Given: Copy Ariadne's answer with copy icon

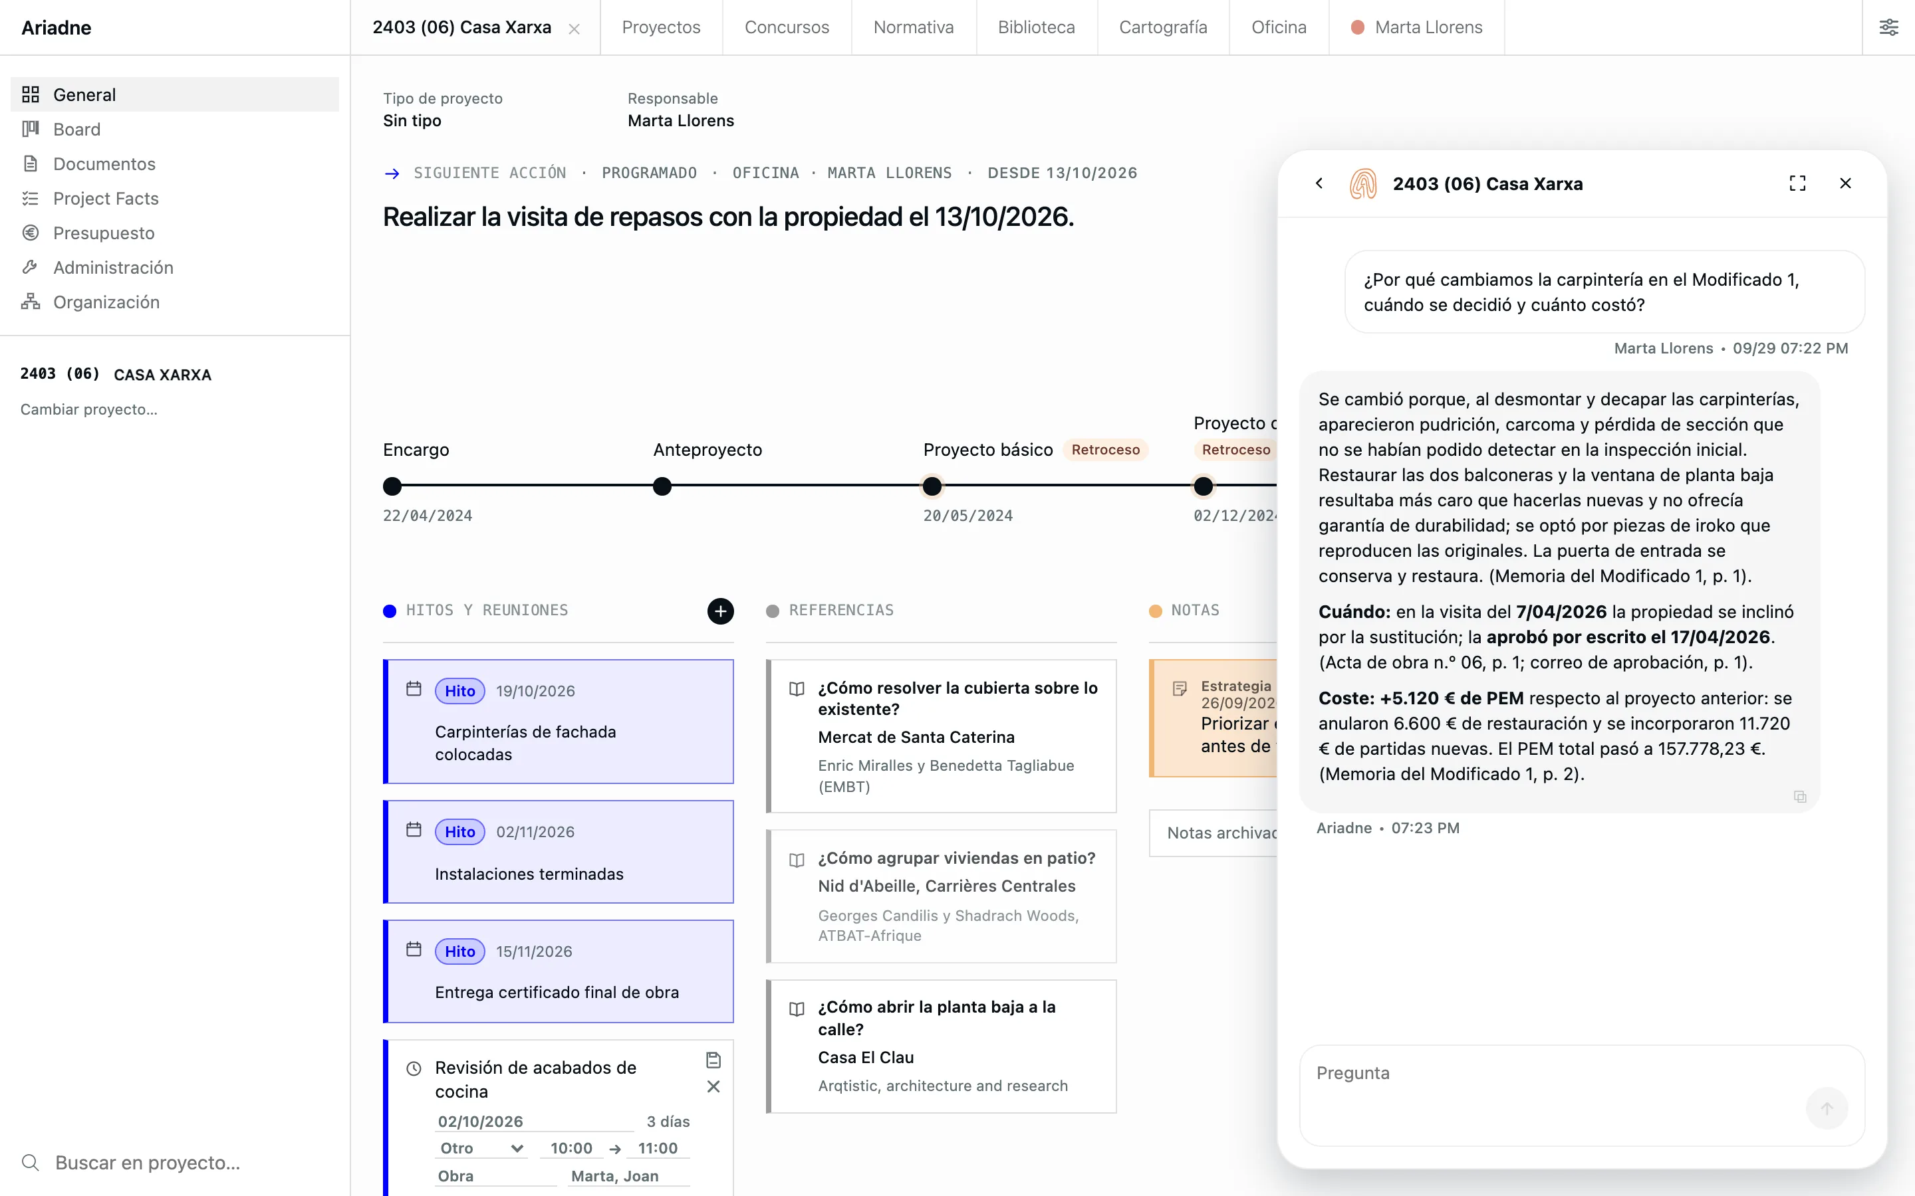Looking at the screenshot, I should coord(1799,797).
